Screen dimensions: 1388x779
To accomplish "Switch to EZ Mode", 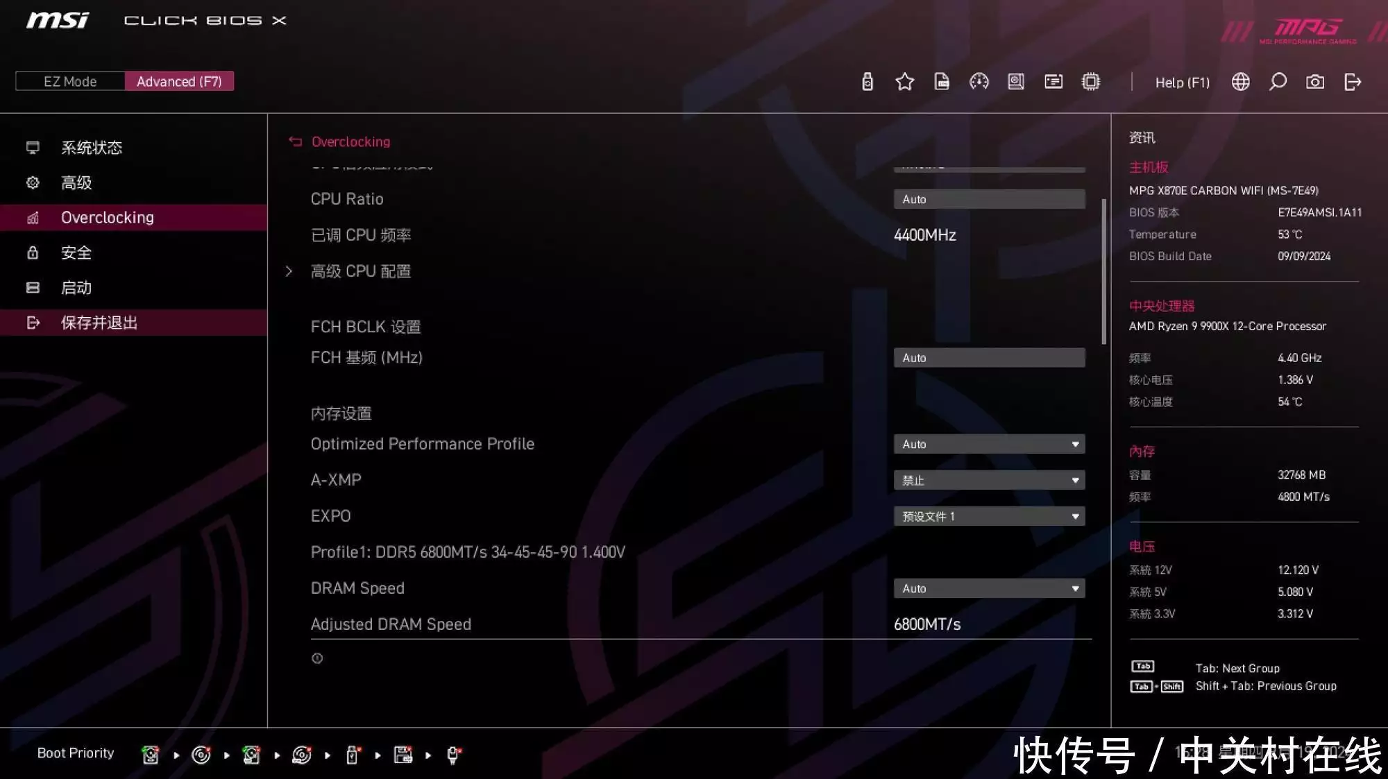I will pyautogui.click(x=70, y=81).
